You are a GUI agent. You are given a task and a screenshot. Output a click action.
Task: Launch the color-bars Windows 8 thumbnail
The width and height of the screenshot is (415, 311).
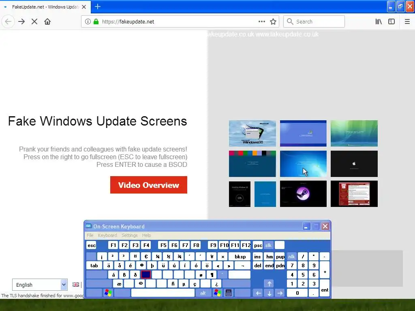[x=252, y=164]
